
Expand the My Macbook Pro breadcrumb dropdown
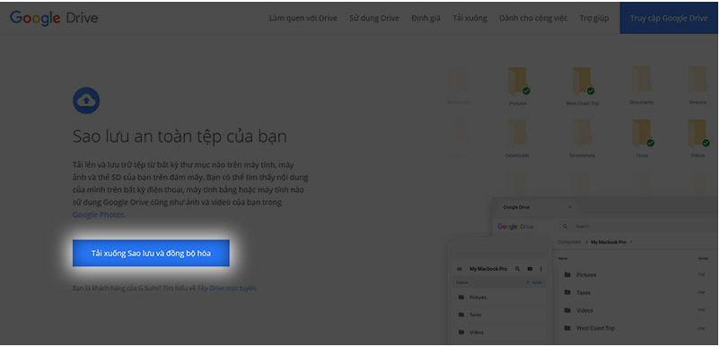(x=632, y=241)
